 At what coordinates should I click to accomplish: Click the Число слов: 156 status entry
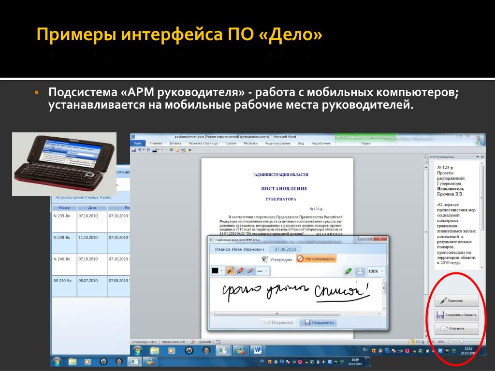tap(174, 342)
